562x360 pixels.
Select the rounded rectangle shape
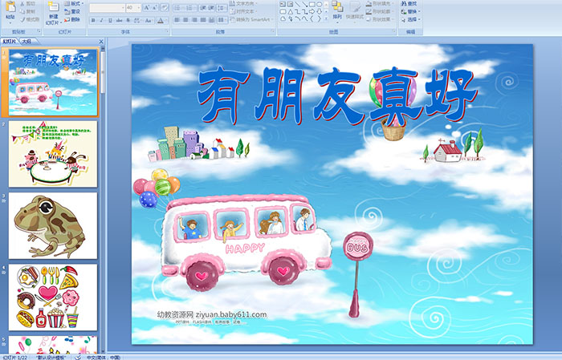(283, 12)
